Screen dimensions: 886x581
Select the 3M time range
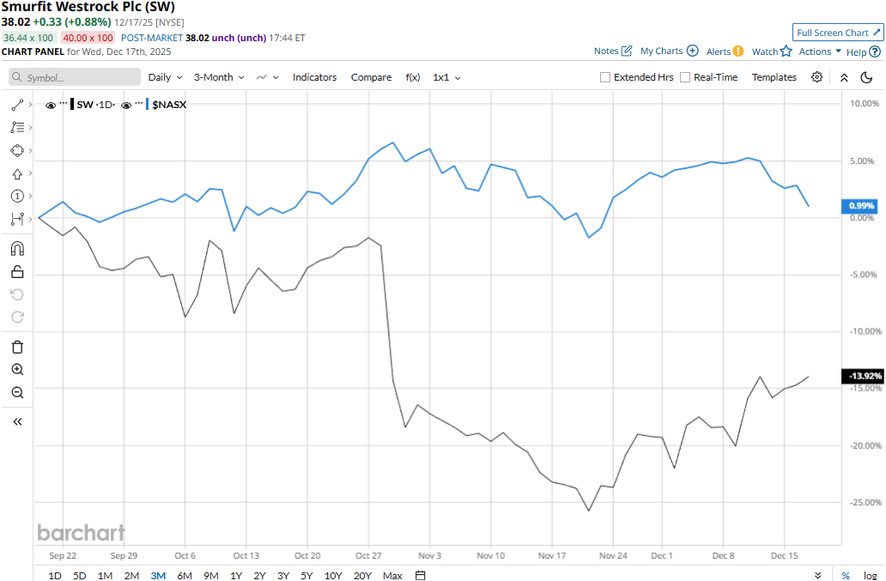pos(158,575)
